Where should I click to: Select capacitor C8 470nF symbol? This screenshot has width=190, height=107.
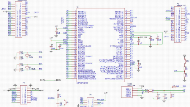59,47
